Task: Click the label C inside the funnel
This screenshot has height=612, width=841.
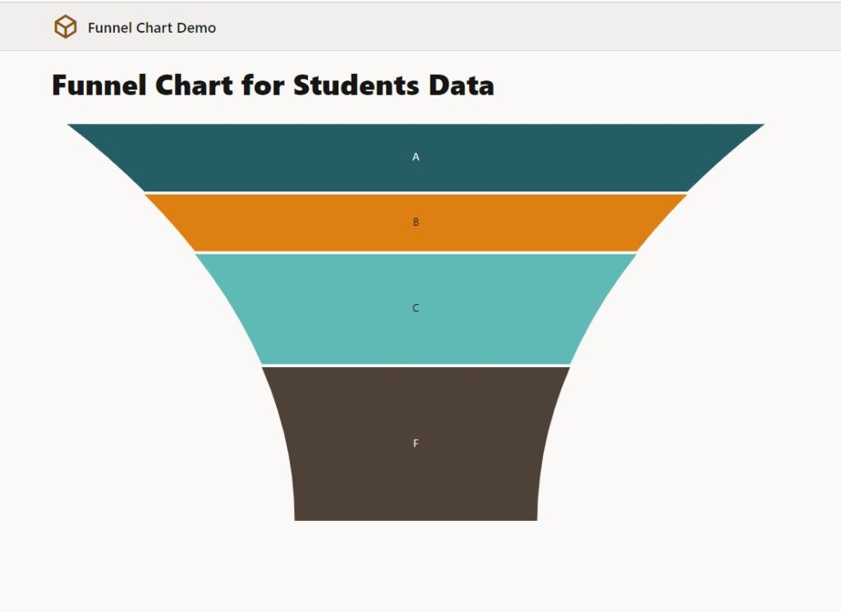Action: click(416, 308)
